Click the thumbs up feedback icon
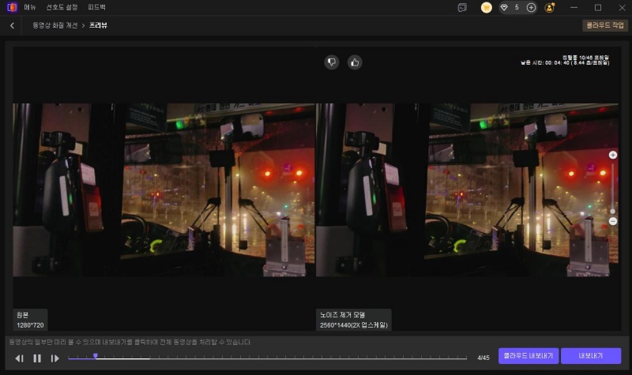Viewport: 632px width, 375px height. coord(355,62)
